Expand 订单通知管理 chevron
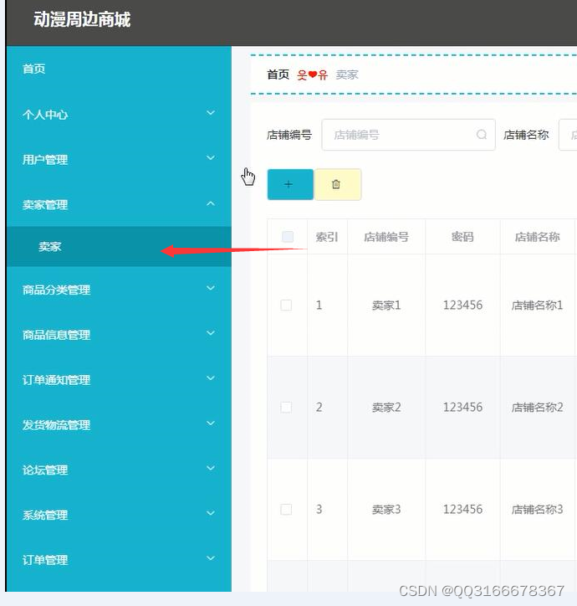The image size is (577, 606). coord(211,378)
